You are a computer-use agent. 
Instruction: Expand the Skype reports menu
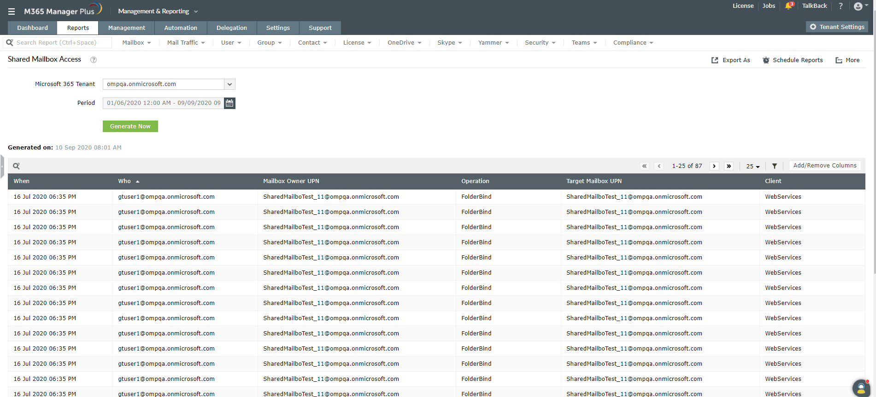(x=450, y=43)
